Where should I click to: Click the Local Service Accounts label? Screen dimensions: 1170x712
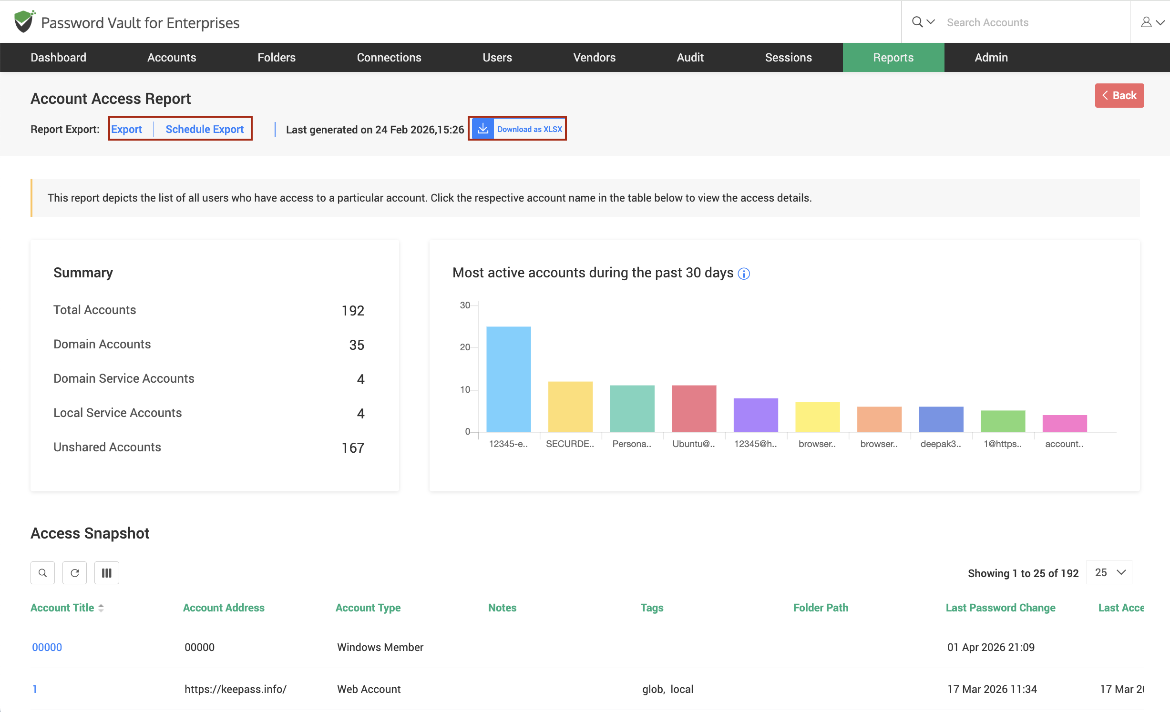point(117,413)
